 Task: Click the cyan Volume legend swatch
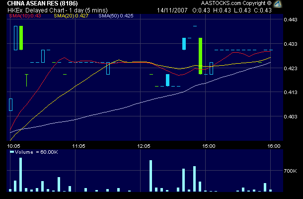[12, 152]
